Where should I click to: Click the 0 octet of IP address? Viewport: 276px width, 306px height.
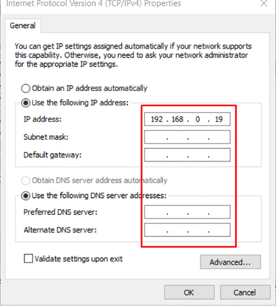[x=198, y=119]
